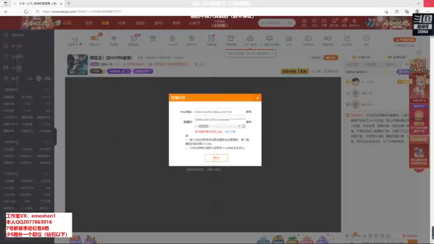Screen dimensions: 434x244
Task: Open the history clock icon in header
Action: click(304, 21)
